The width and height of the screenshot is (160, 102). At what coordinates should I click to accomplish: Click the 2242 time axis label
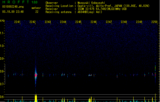pos(33,22)
